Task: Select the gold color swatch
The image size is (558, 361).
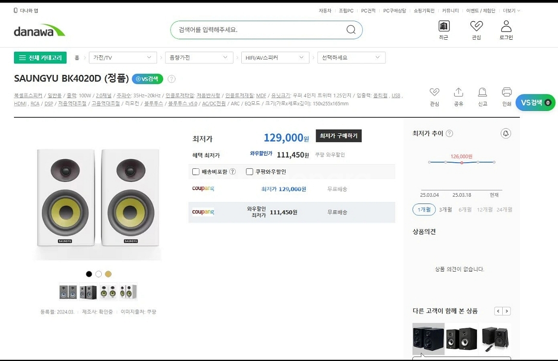Action: (x=108, y=274)
